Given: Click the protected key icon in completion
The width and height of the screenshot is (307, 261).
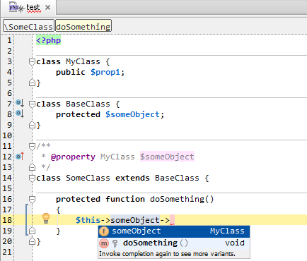Looking at the screenshot, I should (115, 243).
